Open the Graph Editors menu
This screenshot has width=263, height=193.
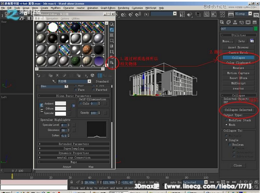point(108,8)
